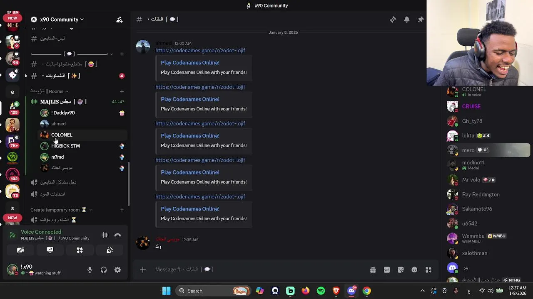Open Spotify from the taskbar
This screenshot has width=533, height=299.
(321, 291)
